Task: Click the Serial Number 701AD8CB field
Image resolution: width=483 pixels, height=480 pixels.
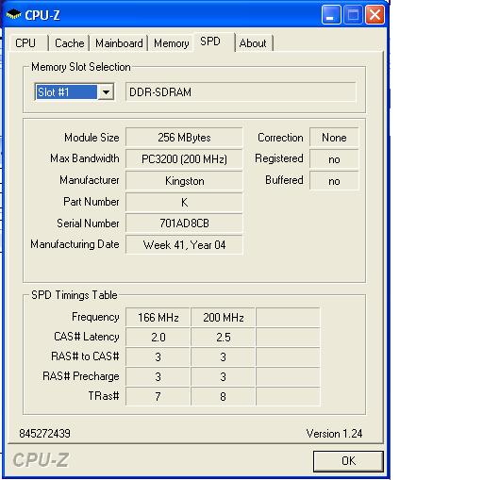Action: 184,223
